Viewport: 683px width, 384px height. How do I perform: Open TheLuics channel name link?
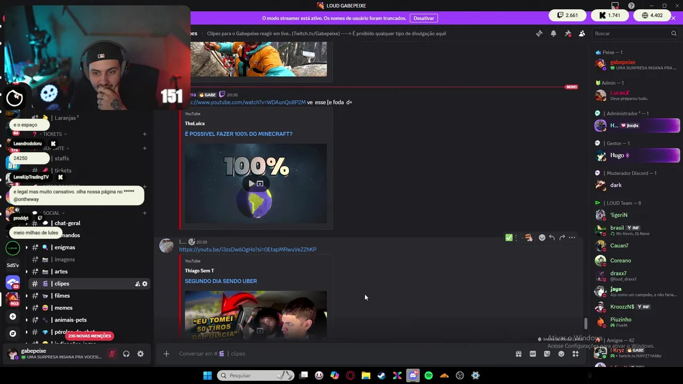(x=195, y=124)
